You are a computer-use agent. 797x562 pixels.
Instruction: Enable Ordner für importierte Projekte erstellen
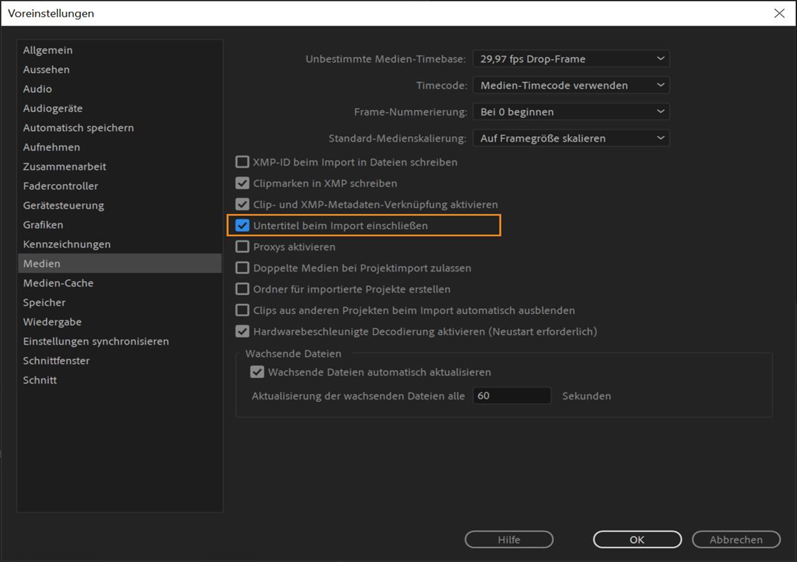pyautogui.click(x=242, y=289)
